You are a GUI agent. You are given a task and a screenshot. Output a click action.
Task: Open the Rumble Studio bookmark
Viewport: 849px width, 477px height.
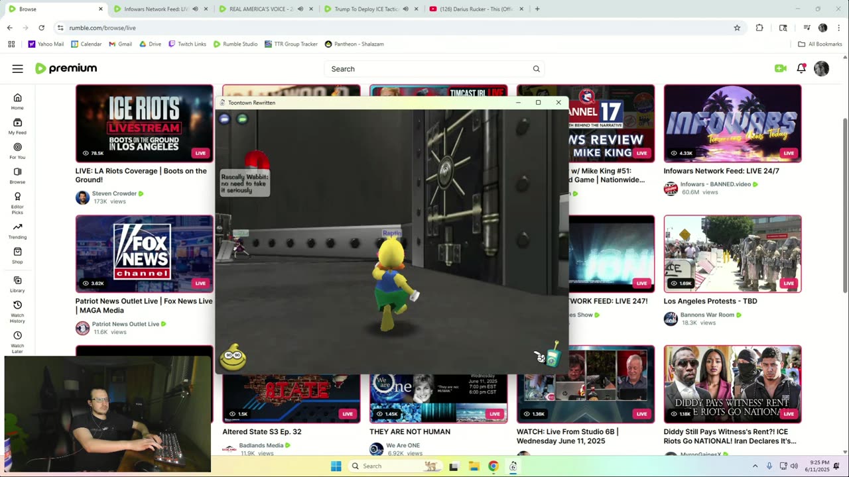(235, 44)
